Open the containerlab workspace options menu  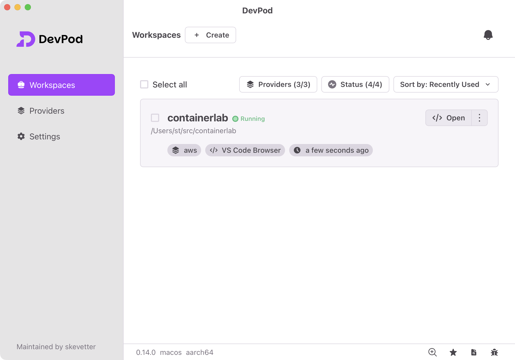(x=479, y=118)
